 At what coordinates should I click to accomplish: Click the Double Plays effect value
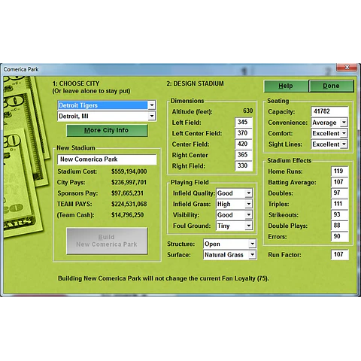[339, 226]
